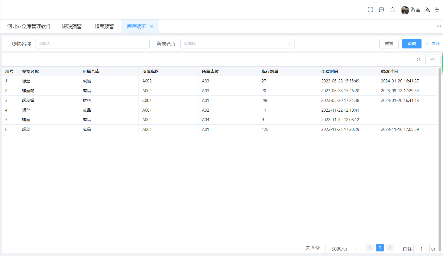Click stock quantity 290 in row 3
Viewport: 443px width, 257px height.
[x=265, y=101]
